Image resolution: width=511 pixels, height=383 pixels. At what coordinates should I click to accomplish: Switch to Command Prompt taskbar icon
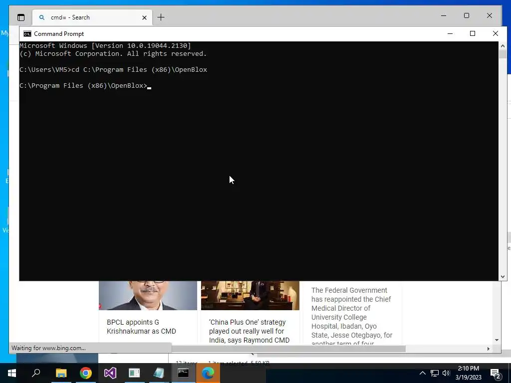point(183,373)
